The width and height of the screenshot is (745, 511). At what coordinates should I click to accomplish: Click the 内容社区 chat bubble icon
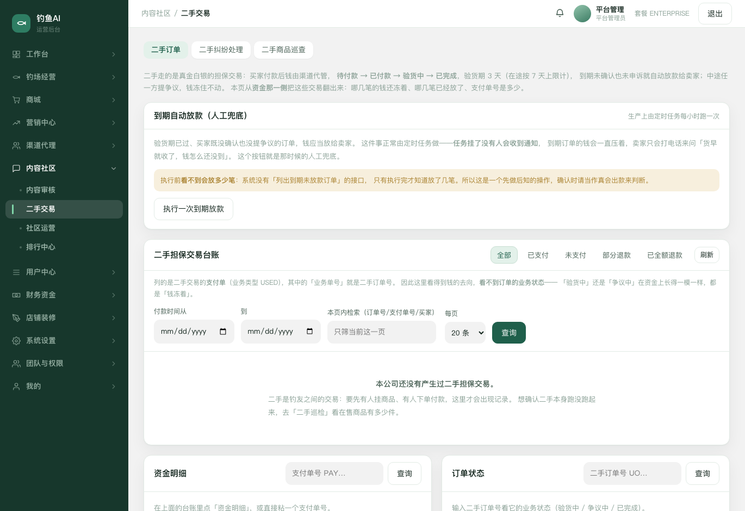tap(16, 169)
